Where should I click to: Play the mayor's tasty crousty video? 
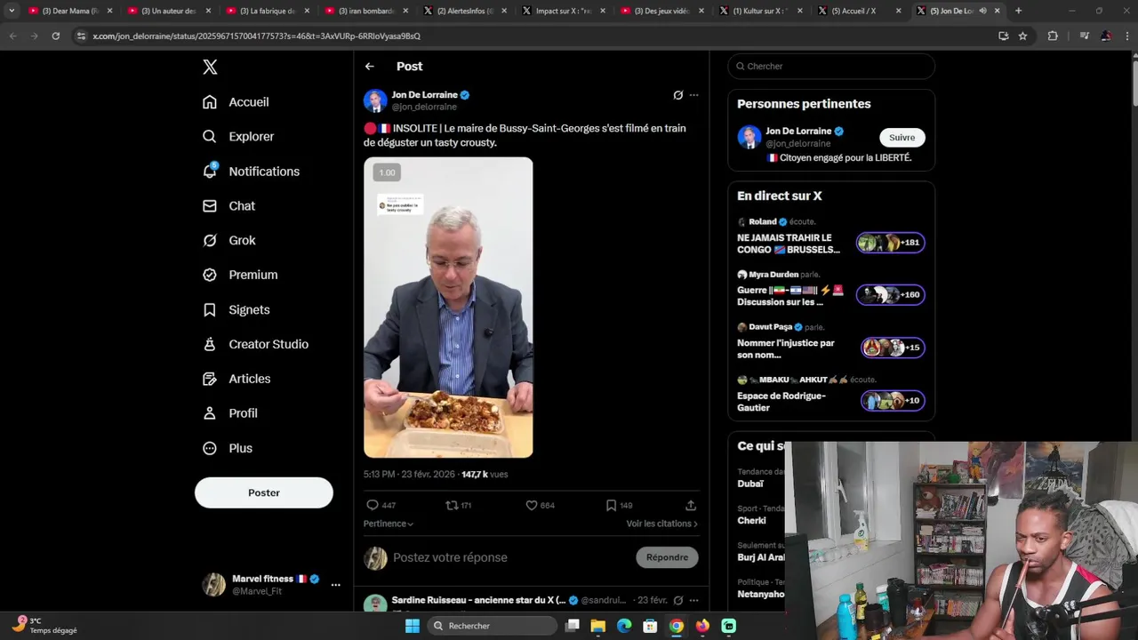click(448, 308)
